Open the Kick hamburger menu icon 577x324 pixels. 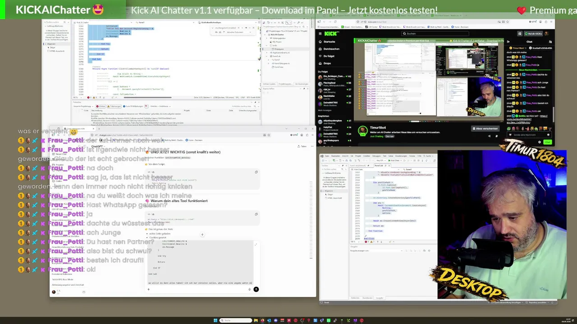point(321,33)
